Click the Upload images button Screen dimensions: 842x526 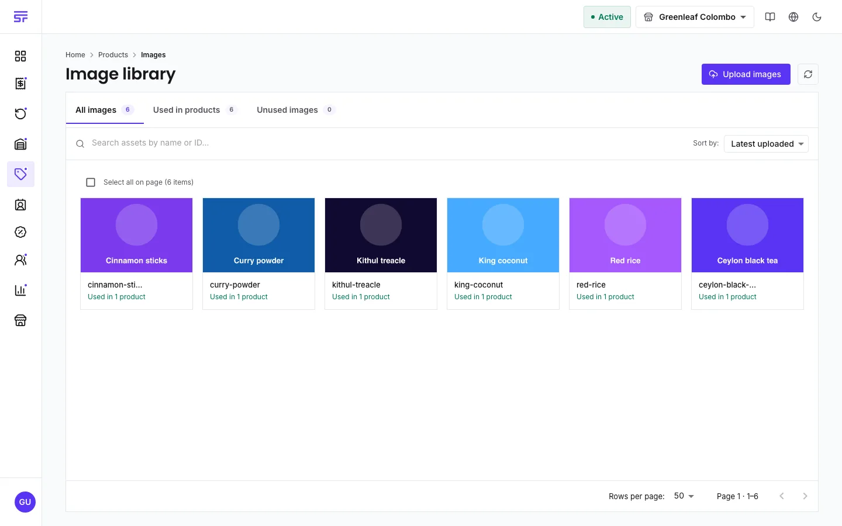tap(746, 74)
